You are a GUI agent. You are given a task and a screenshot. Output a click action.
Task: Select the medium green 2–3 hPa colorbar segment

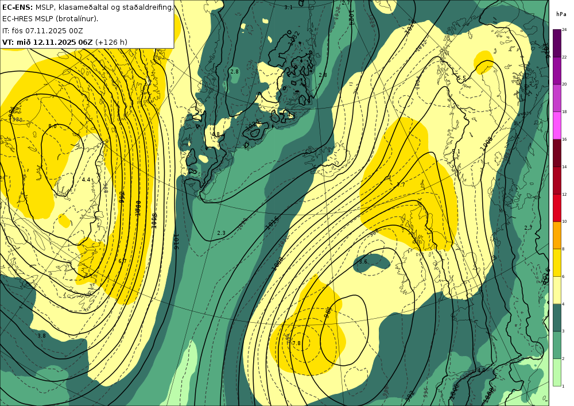[557, 345]
